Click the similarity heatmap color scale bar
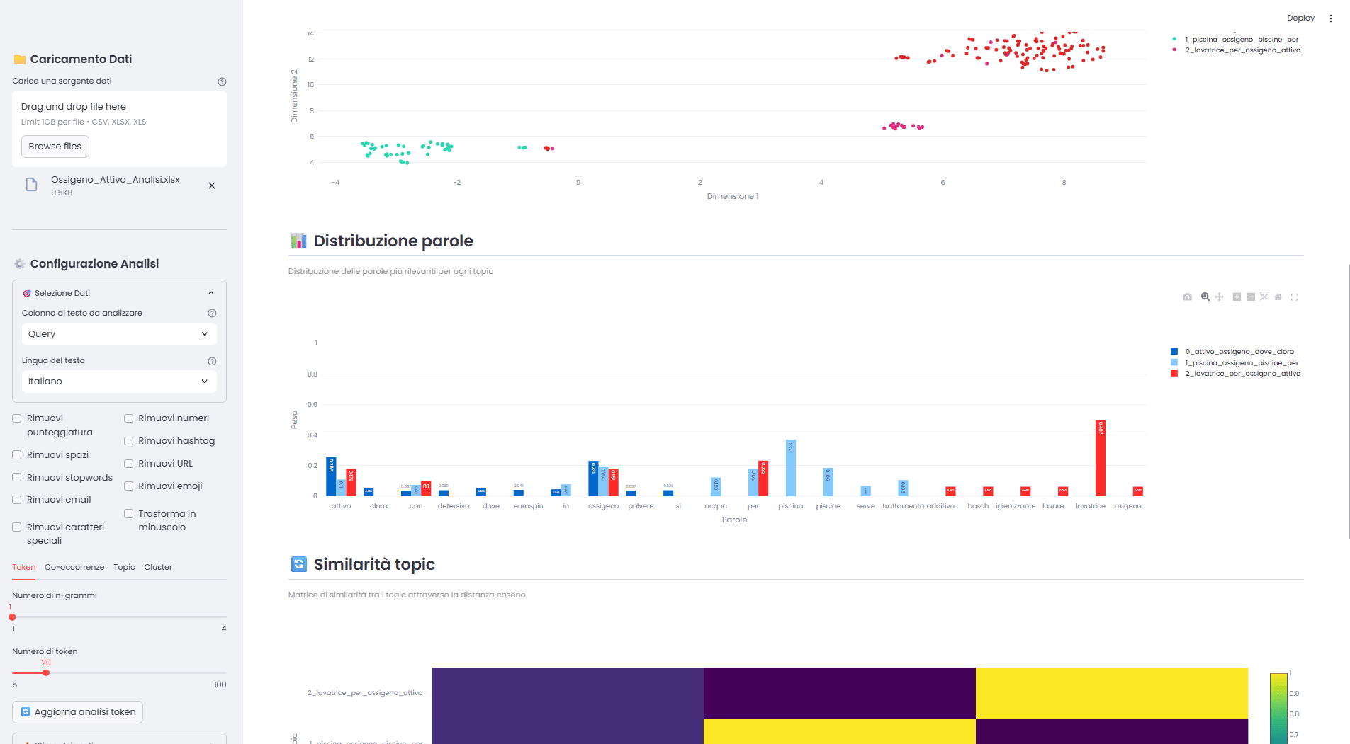The width and height of the screenshot is (1350, 744). 1278,708
